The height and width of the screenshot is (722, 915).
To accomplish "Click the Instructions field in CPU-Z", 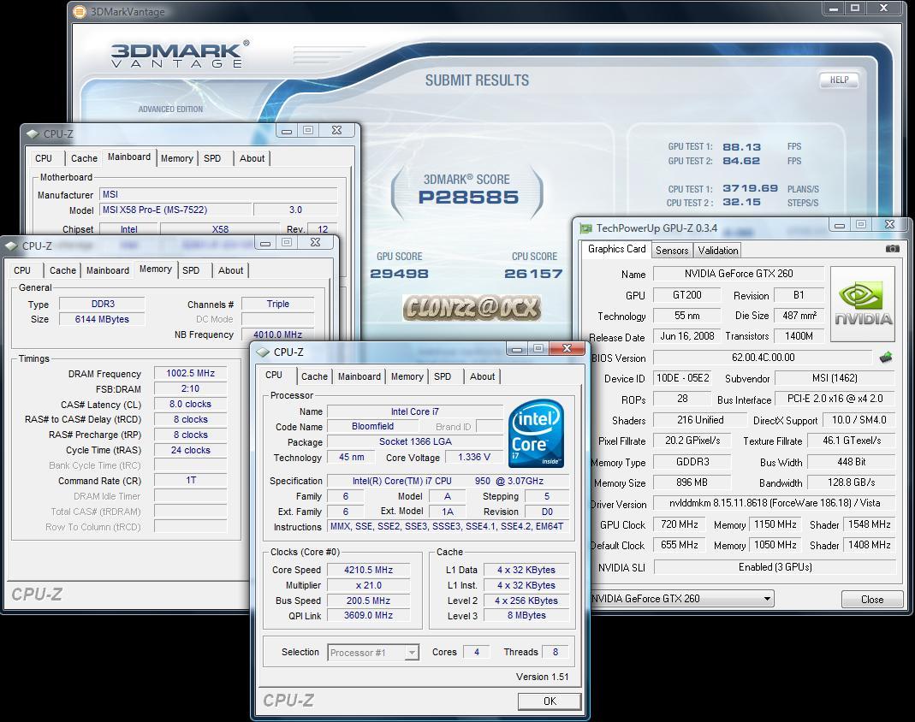I will click(448, 527).
